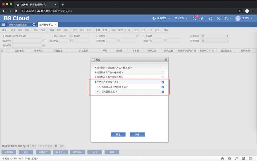The width and height of the screenshot is (257, 161).
Task: Click lookup icon beside 受订单号 field
Action: click(44, 40)
